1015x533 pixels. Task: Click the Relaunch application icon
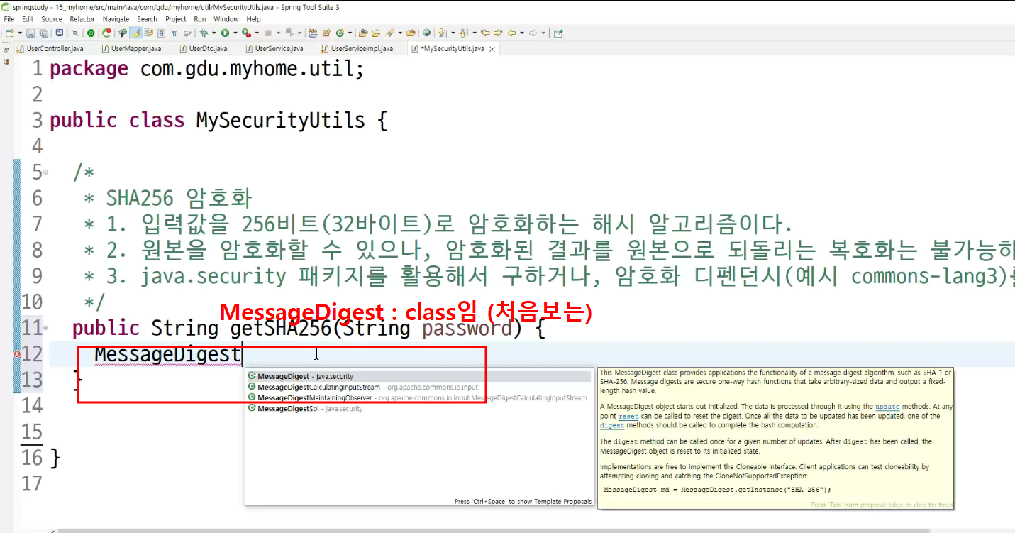coord(107,33)
